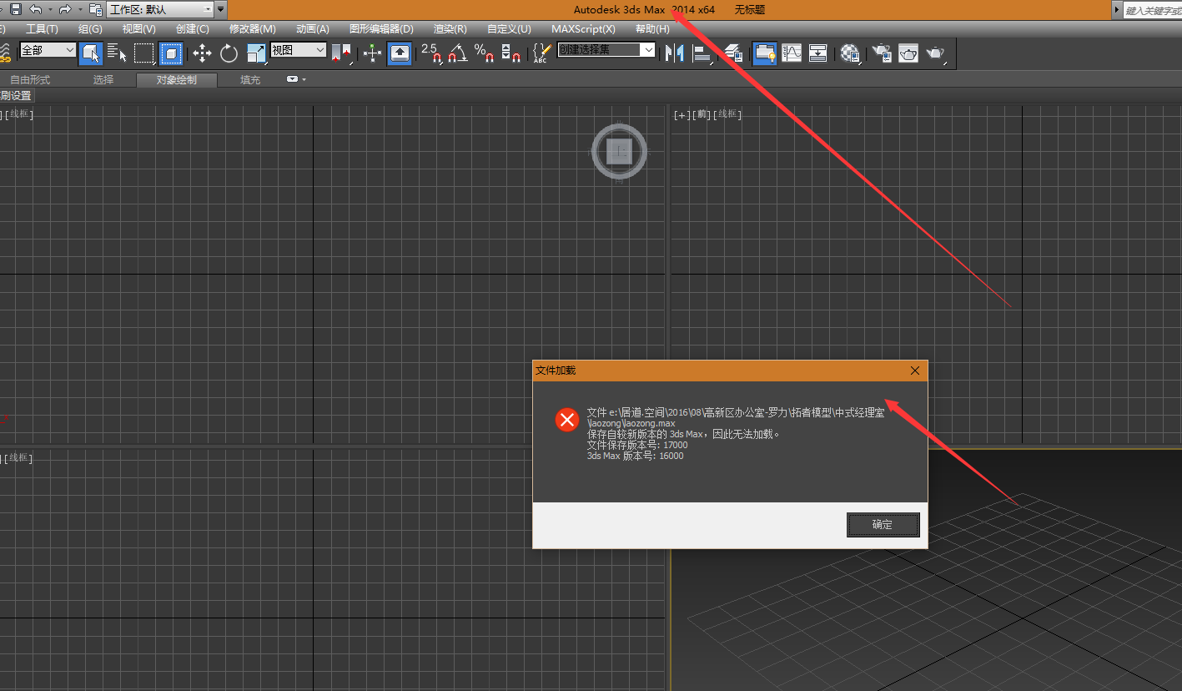This screenshot has height=691, width=1182.
Task: Click the keyword search input field
Action: [x=1153, y=10]
